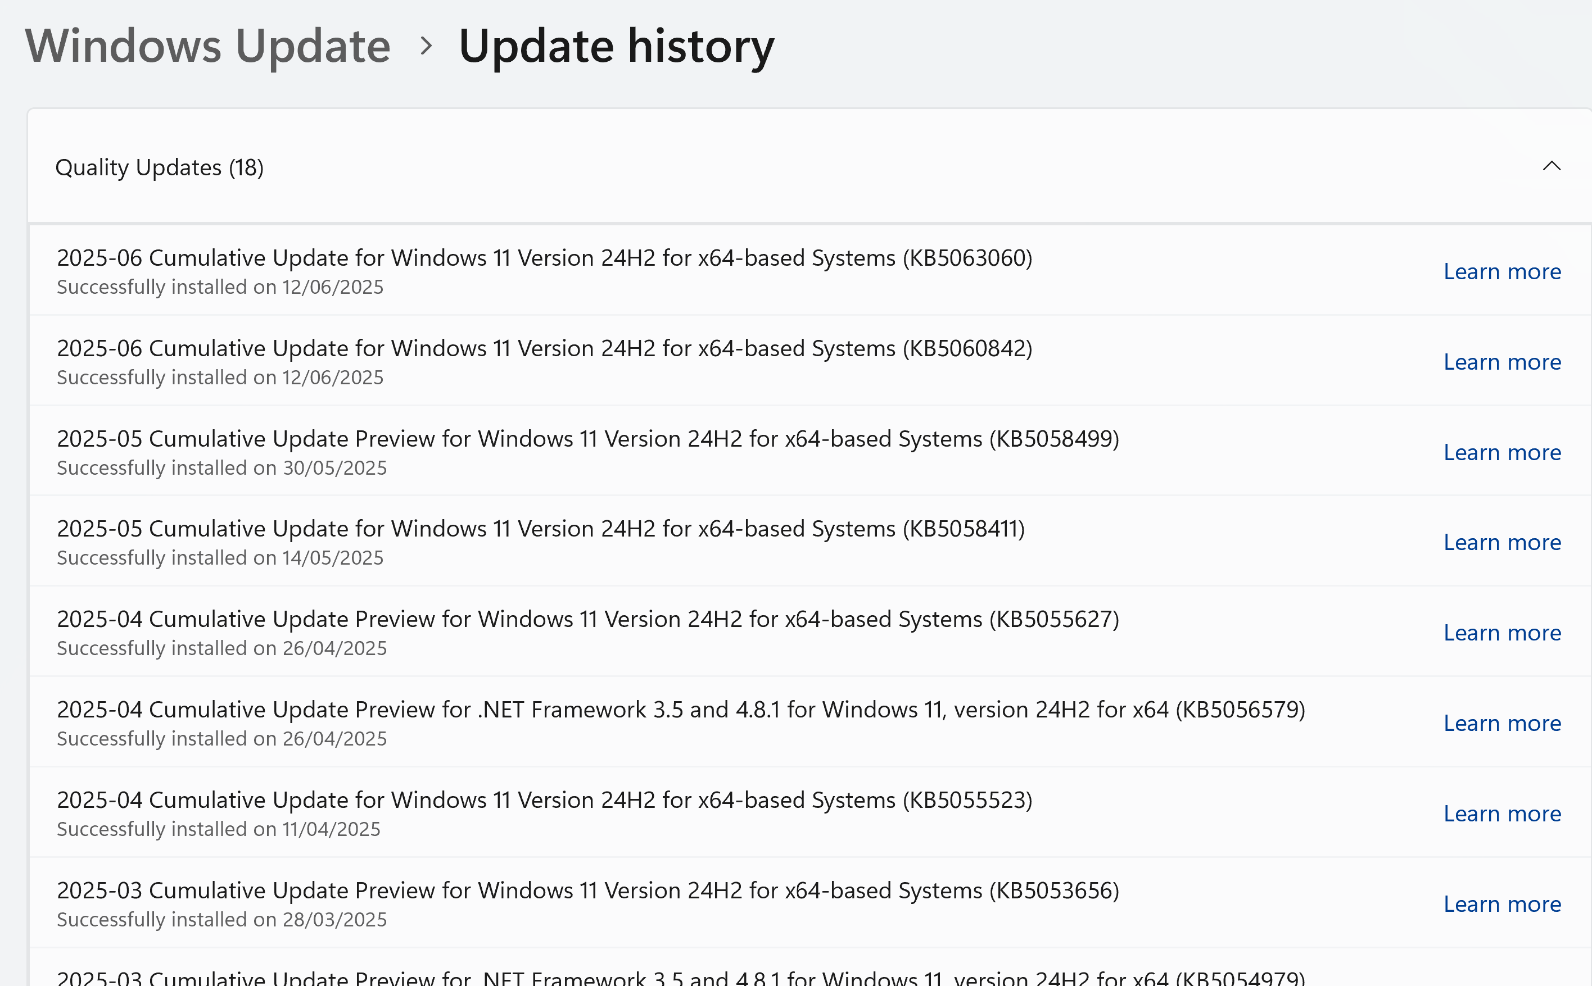This screenshot has height=986, width=1592.
Task: Open Learn more for KB5056579
Action: pos(1502,724)
